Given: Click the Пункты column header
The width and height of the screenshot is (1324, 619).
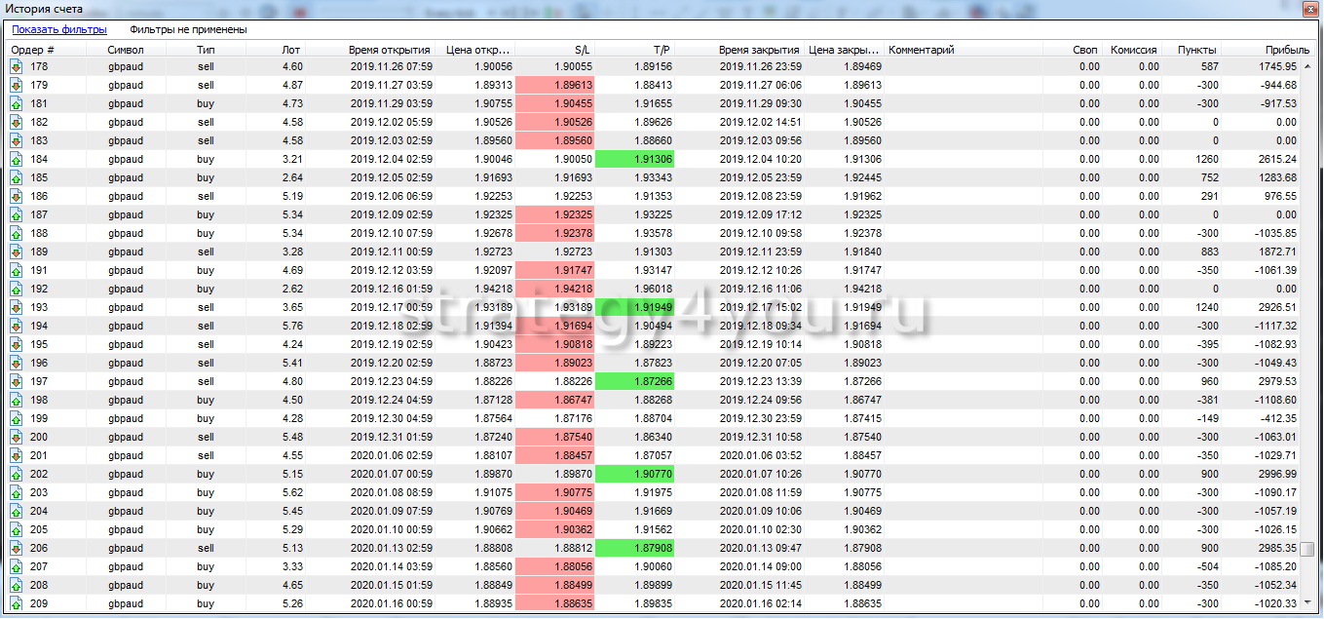Looking at the screenshot, I should pos(1195,50).
